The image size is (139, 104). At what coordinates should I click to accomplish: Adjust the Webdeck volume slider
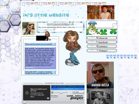click(x=61, y=92)
